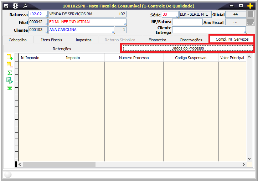Click the Cliente code field 000103

click(x=38, y=30)
